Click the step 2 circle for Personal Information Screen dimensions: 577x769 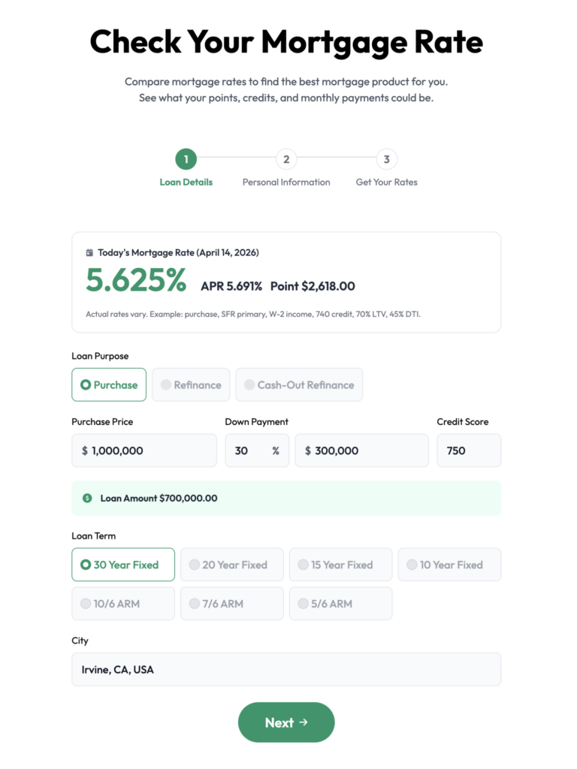click(286, 159)
